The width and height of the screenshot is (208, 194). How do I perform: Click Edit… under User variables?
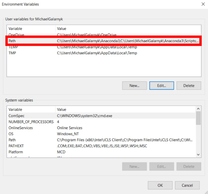pyautogui.click(x=162, y=86)
